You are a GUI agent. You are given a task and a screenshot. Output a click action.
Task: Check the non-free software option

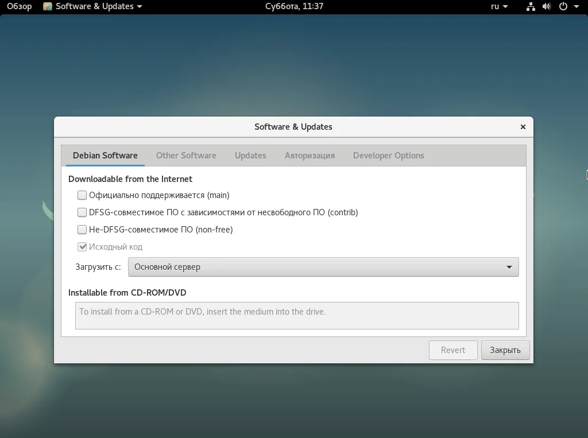coord(82,230)
